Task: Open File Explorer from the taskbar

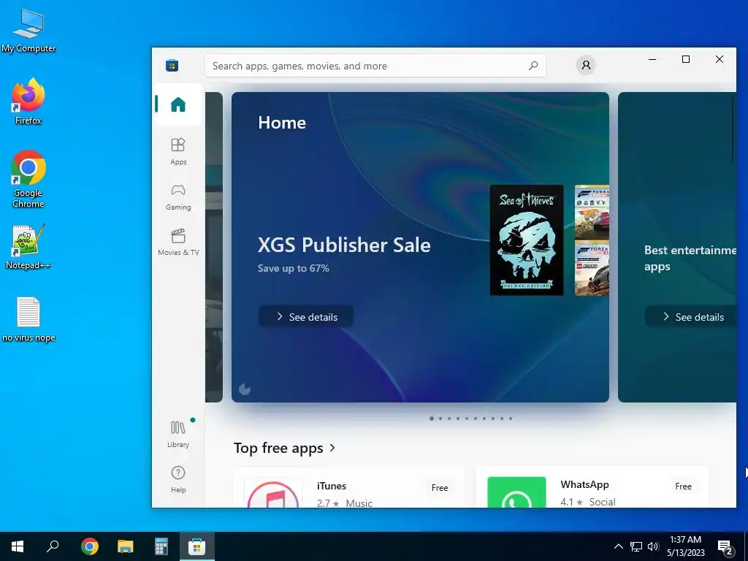Action: tap(126, 546)
